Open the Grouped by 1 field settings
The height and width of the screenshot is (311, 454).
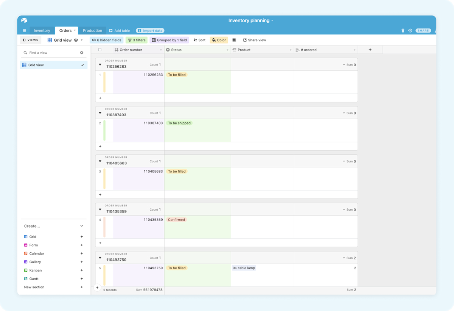pos(169,40)
